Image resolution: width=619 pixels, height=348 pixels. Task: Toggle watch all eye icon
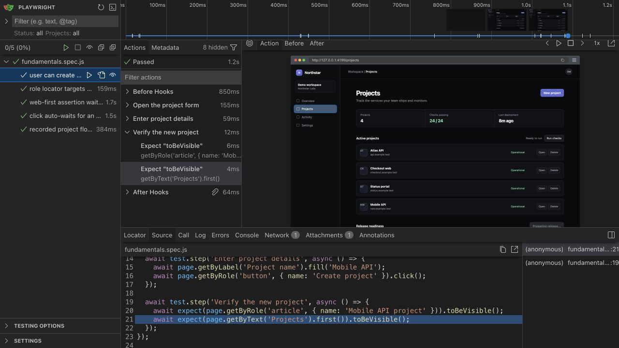89,47
